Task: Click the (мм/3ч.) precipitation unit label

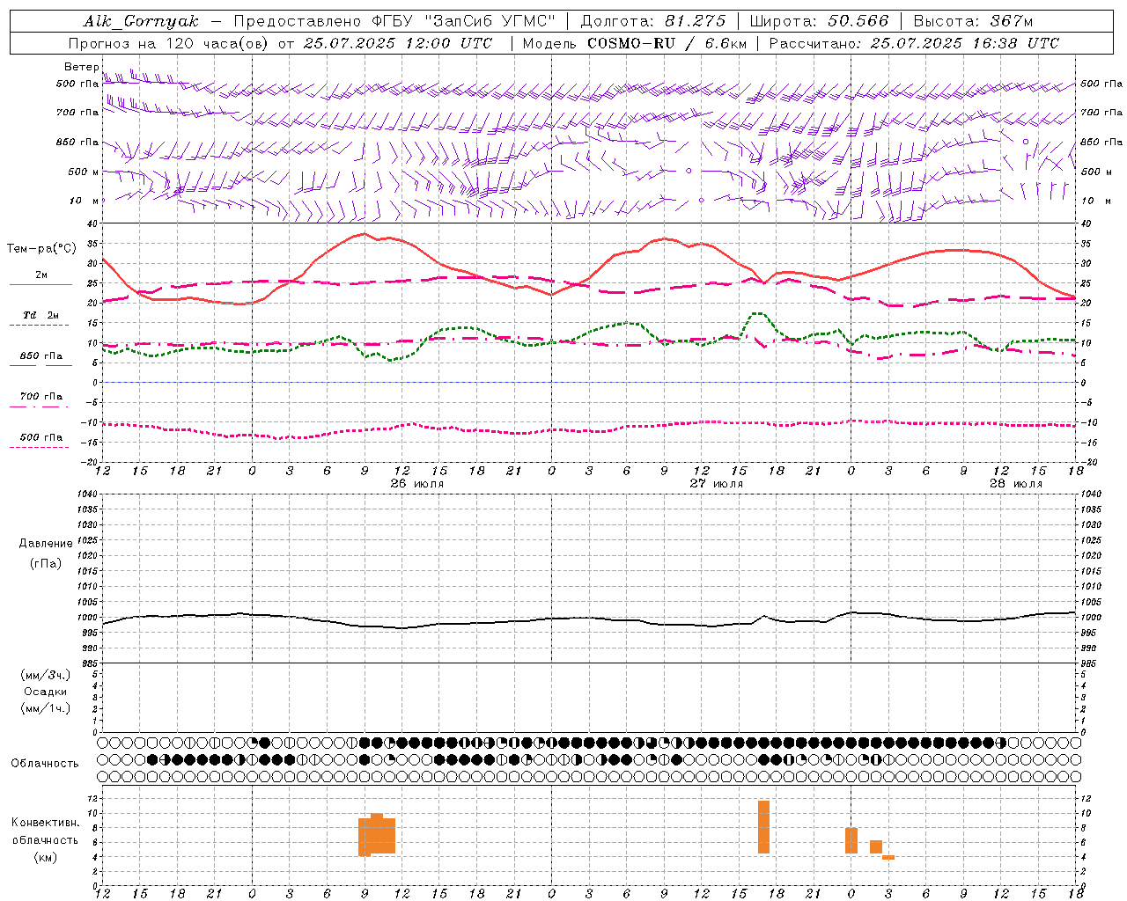Action: pos(46,675)
